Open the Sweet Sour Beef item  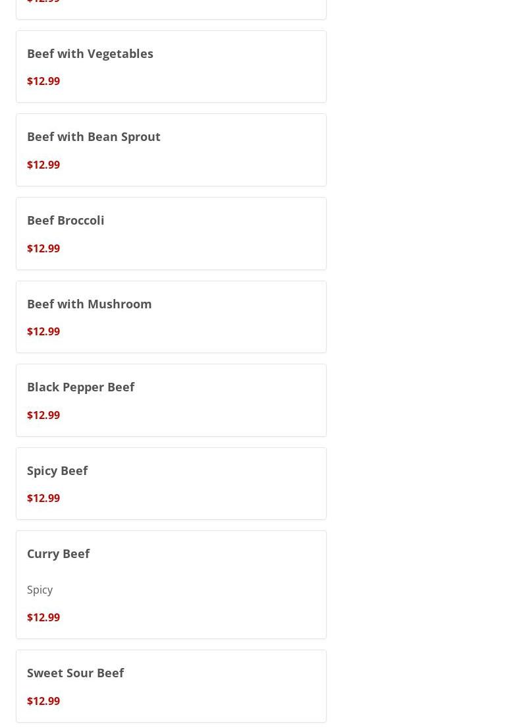[76, 673]
